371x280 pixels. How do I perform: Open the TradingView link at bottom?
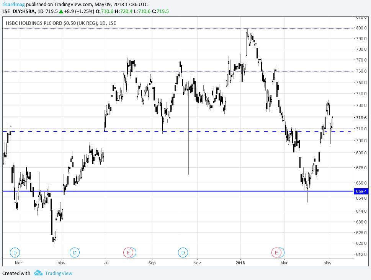pyautogui.click(x=59, y=273)
